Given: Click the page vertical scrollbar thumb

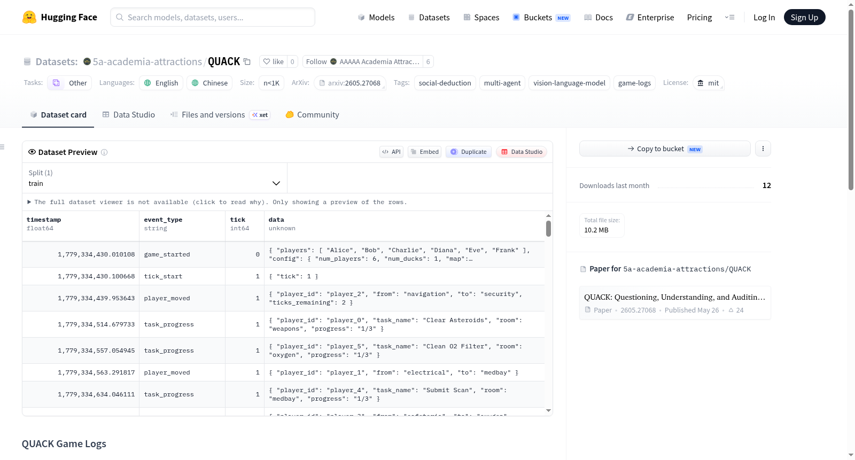Looking at the screenshot, I should (851, 99).
